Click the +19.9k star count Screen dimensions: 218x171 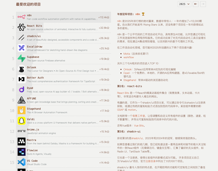104,59
